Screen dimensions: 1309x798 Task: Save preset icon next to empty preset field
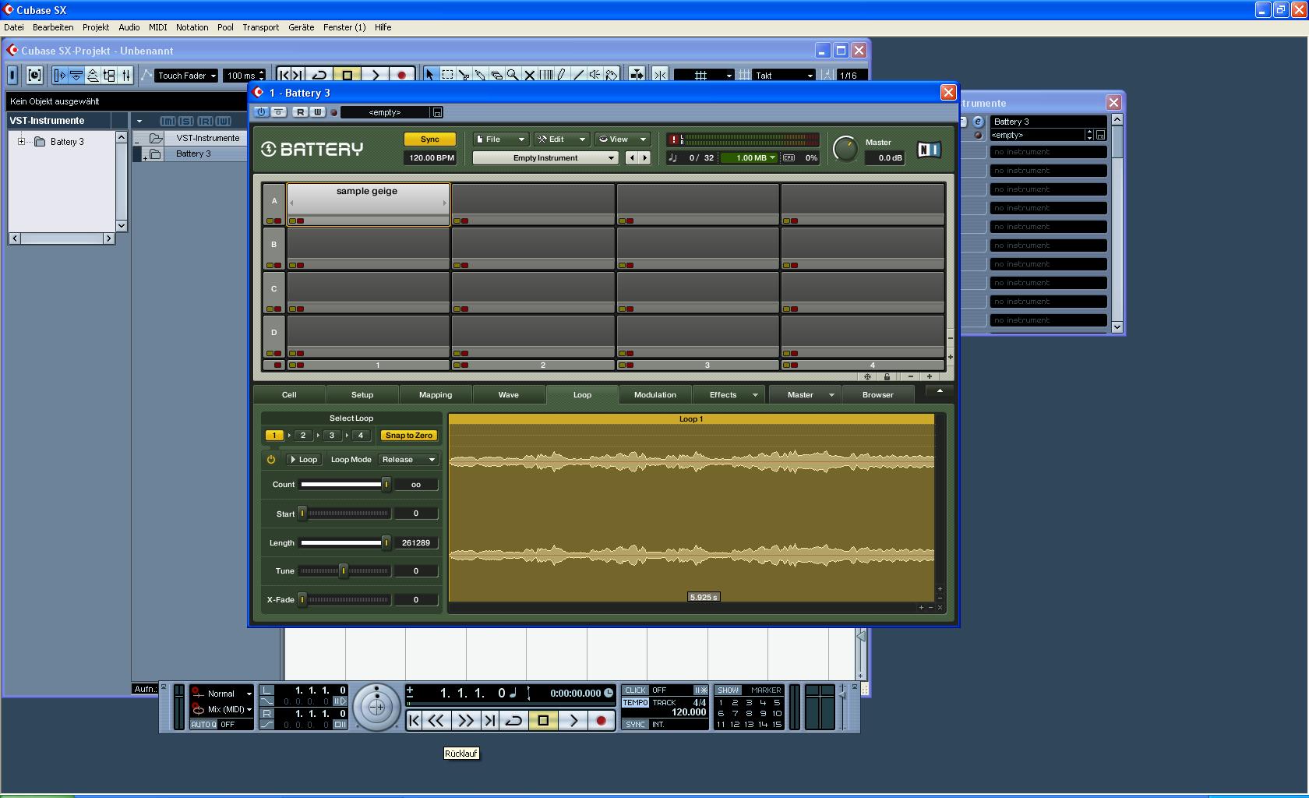tap(437, 112)
